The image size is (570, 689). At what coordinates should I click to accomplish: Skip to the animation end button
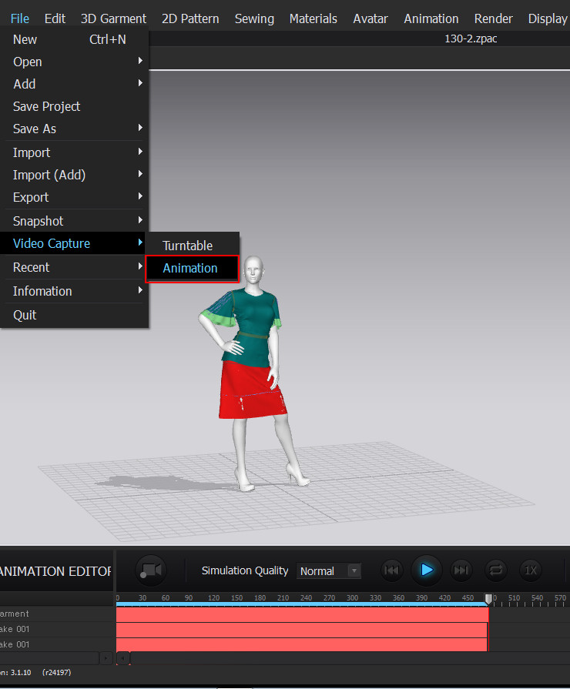pos(461,570)
